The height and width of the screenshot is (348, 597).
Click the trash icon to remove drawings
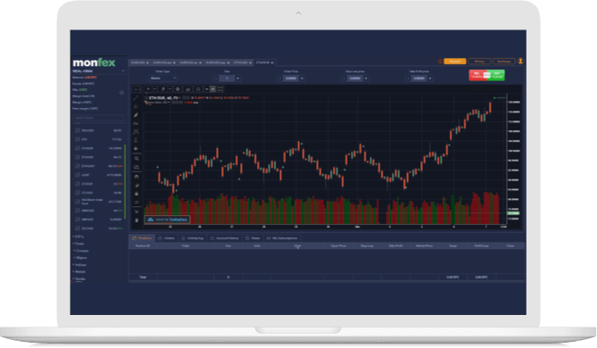coord(137,220)
